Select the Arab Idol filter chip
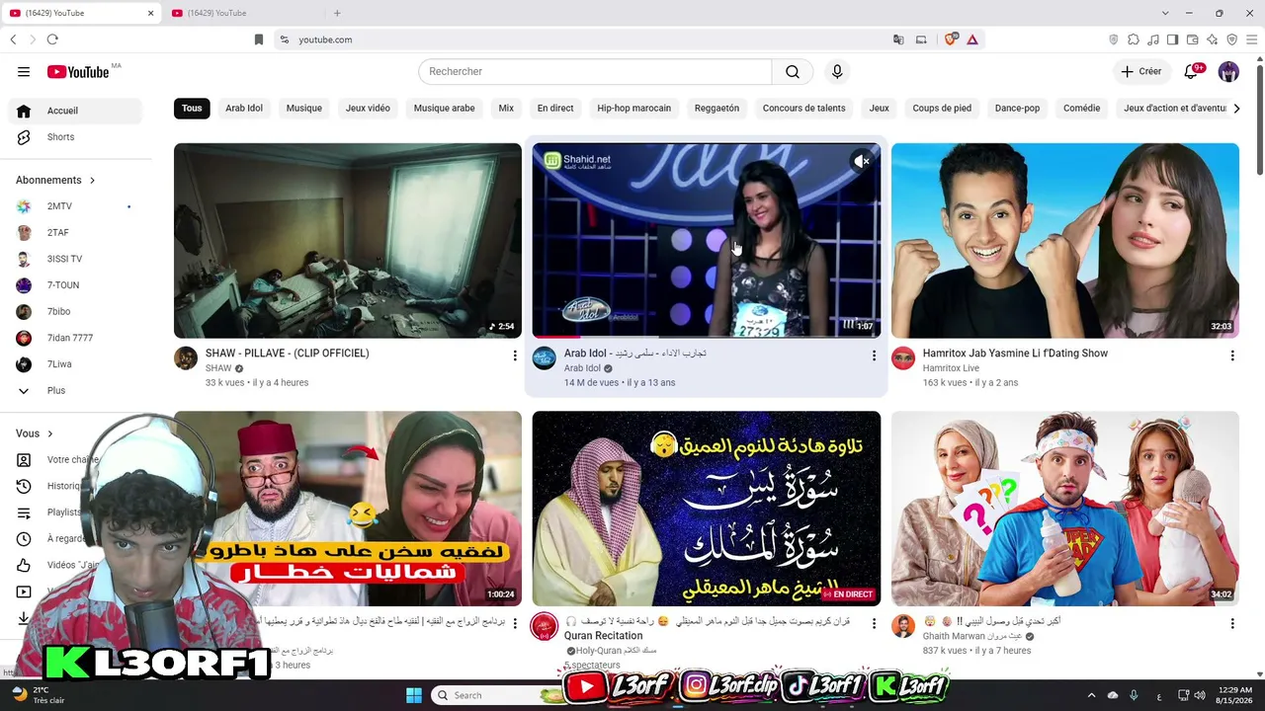This screenshot has width=1265, height=711. pos(244,109)
